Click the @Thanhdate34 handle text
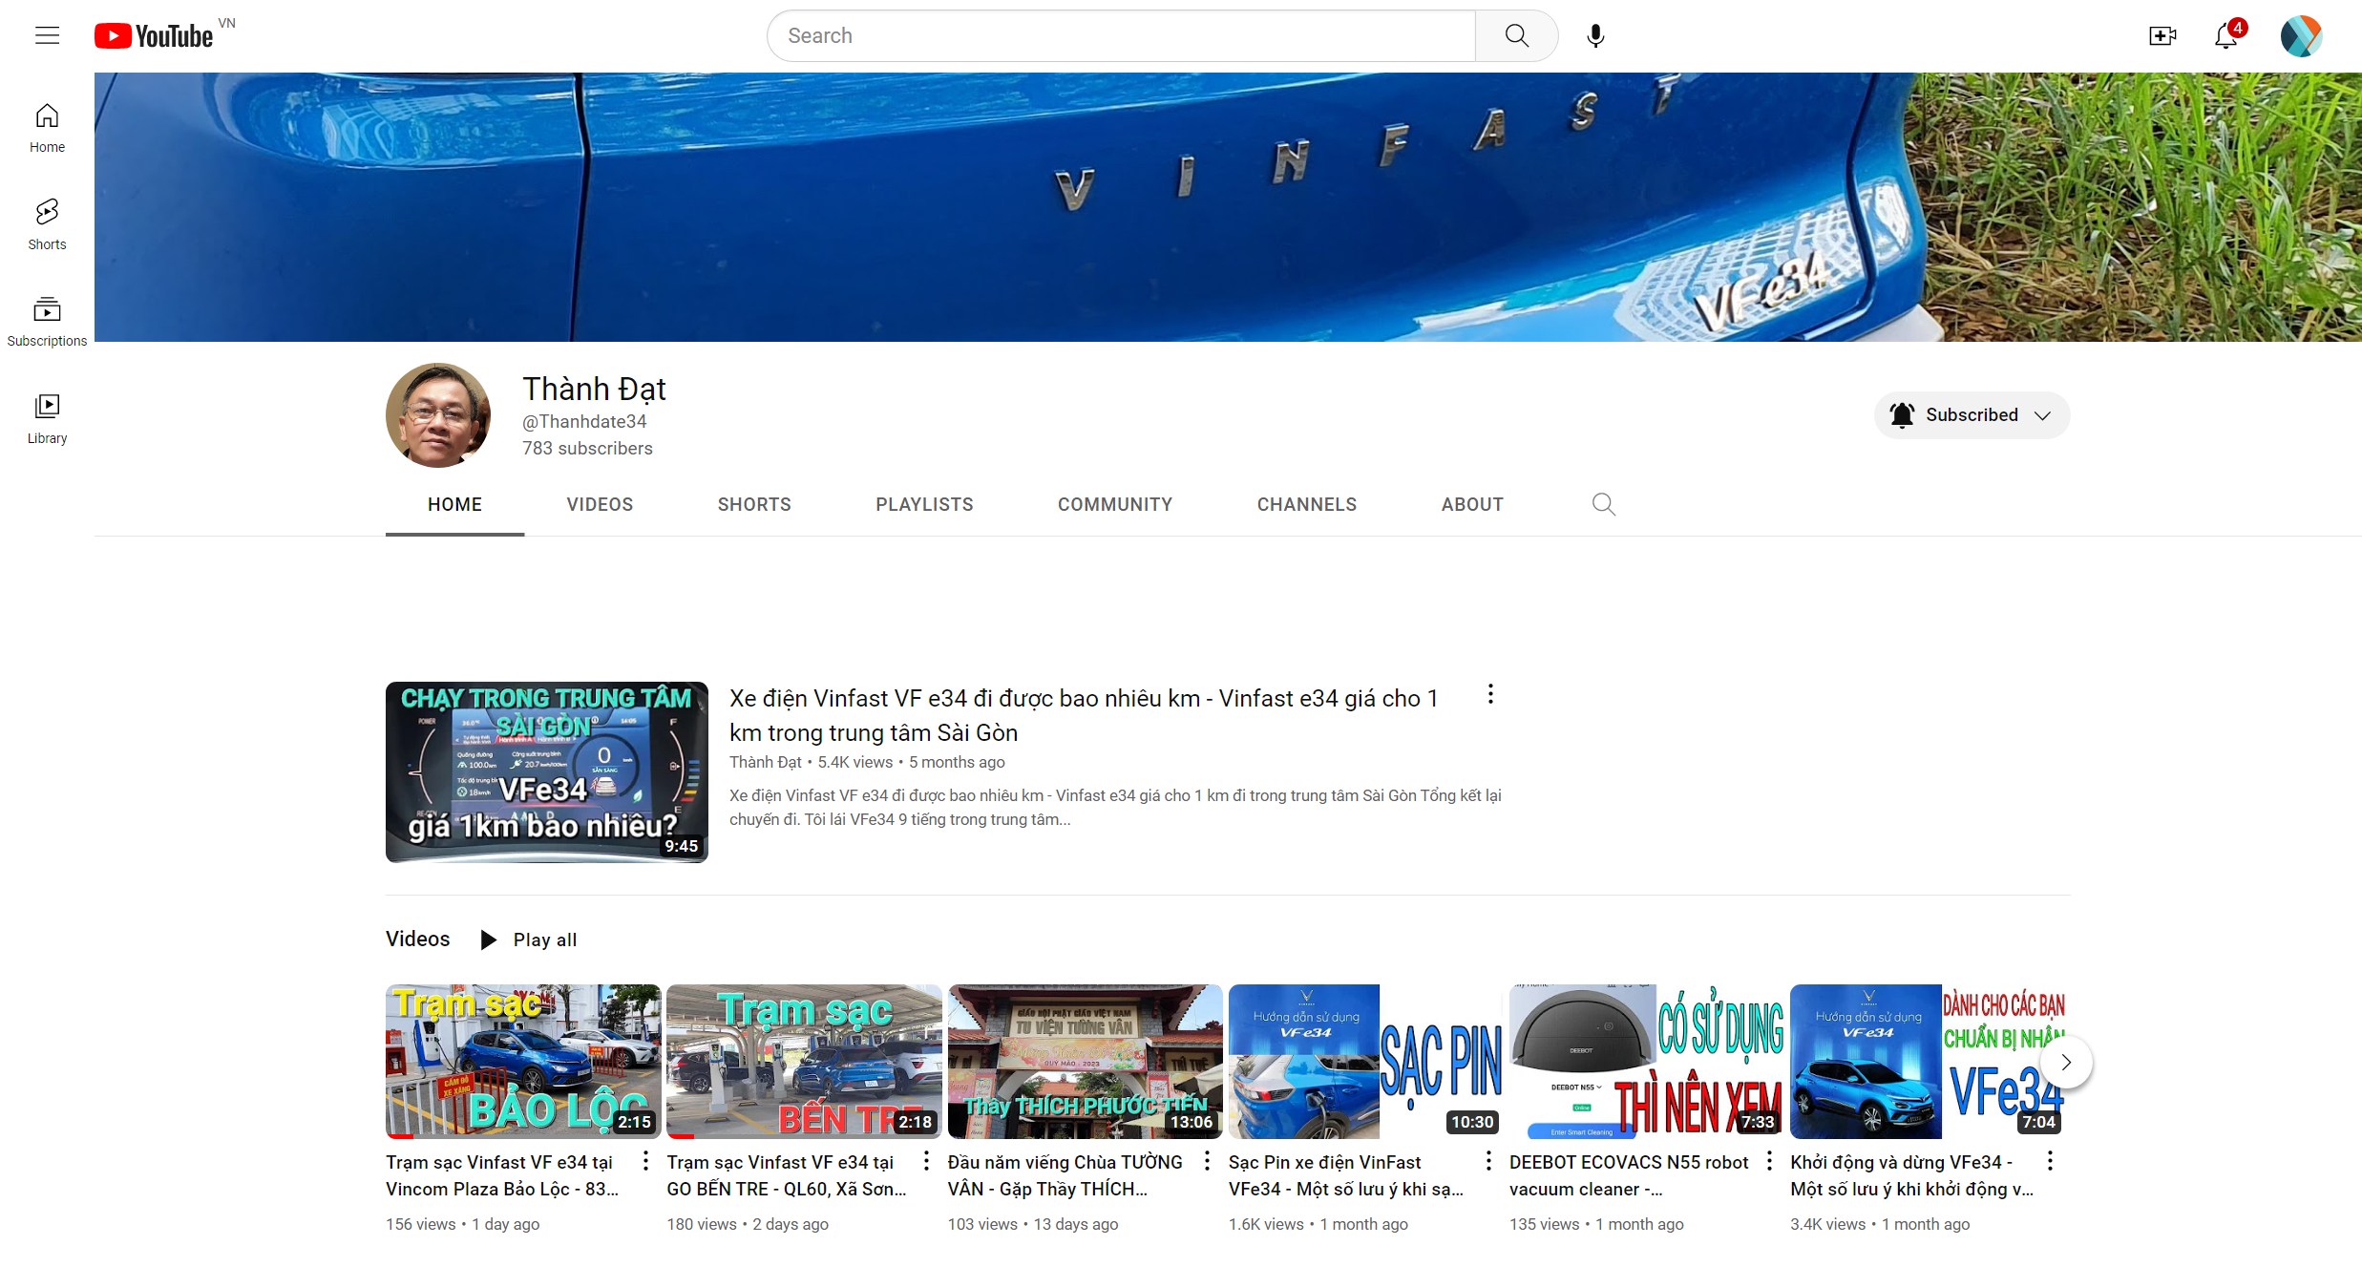The image size is (2362, 1267). tap(584, 421)
